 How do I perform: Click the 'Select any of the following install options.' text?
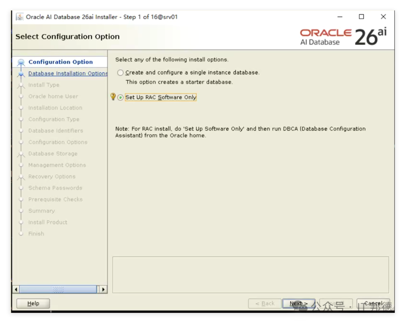click(172, 60)
